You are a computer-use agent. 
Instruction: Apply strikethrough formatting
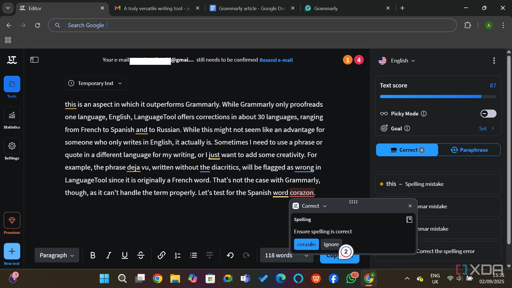pos(141,255)
